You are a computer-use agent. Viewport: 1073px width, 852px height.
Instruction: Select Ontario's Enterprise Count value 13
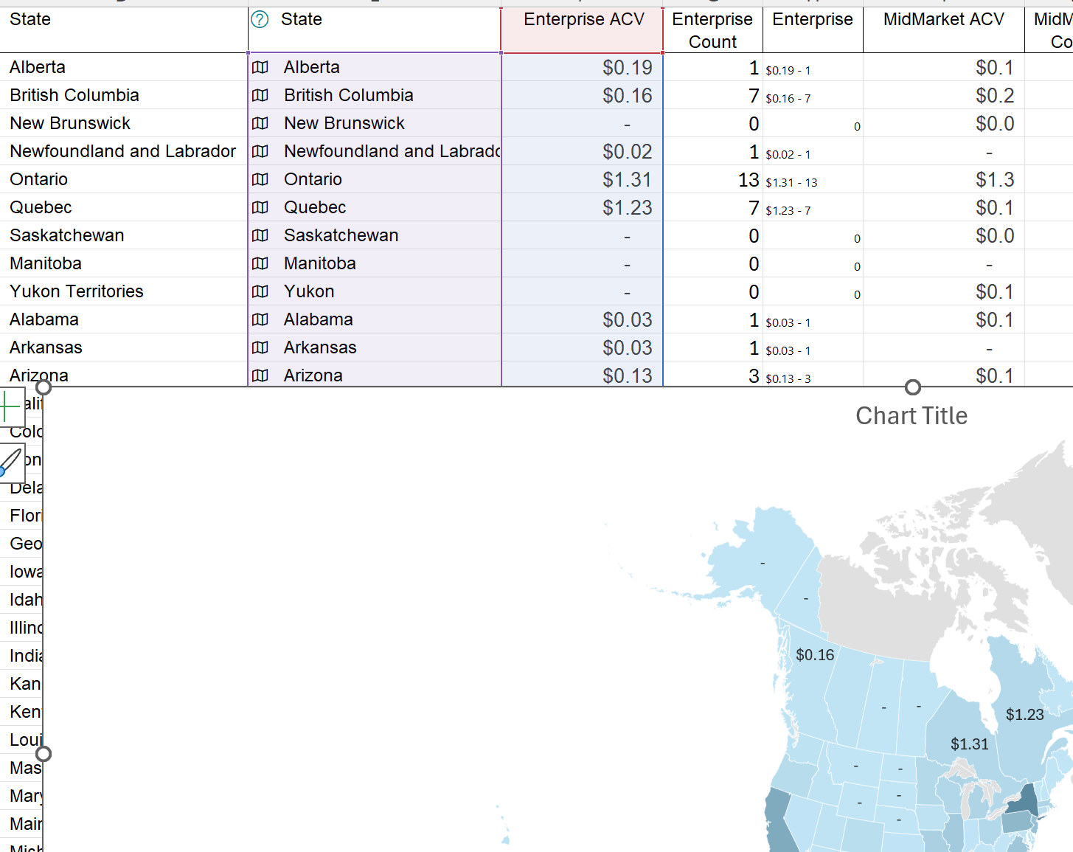tap(748, 179)
